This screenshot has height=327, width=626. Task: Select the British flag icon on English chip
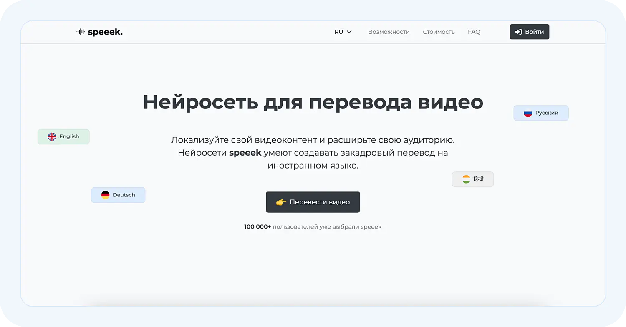click(52, 136)
